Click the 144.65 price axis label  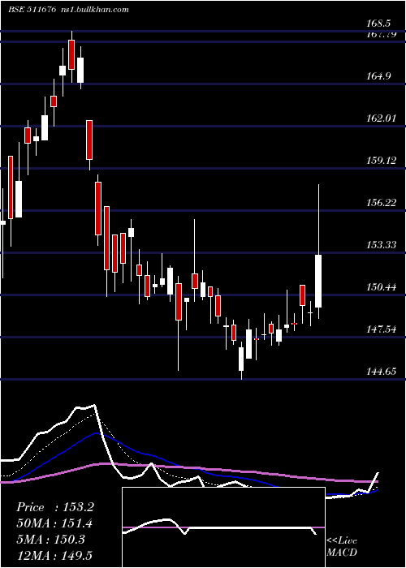click(381, 372)
